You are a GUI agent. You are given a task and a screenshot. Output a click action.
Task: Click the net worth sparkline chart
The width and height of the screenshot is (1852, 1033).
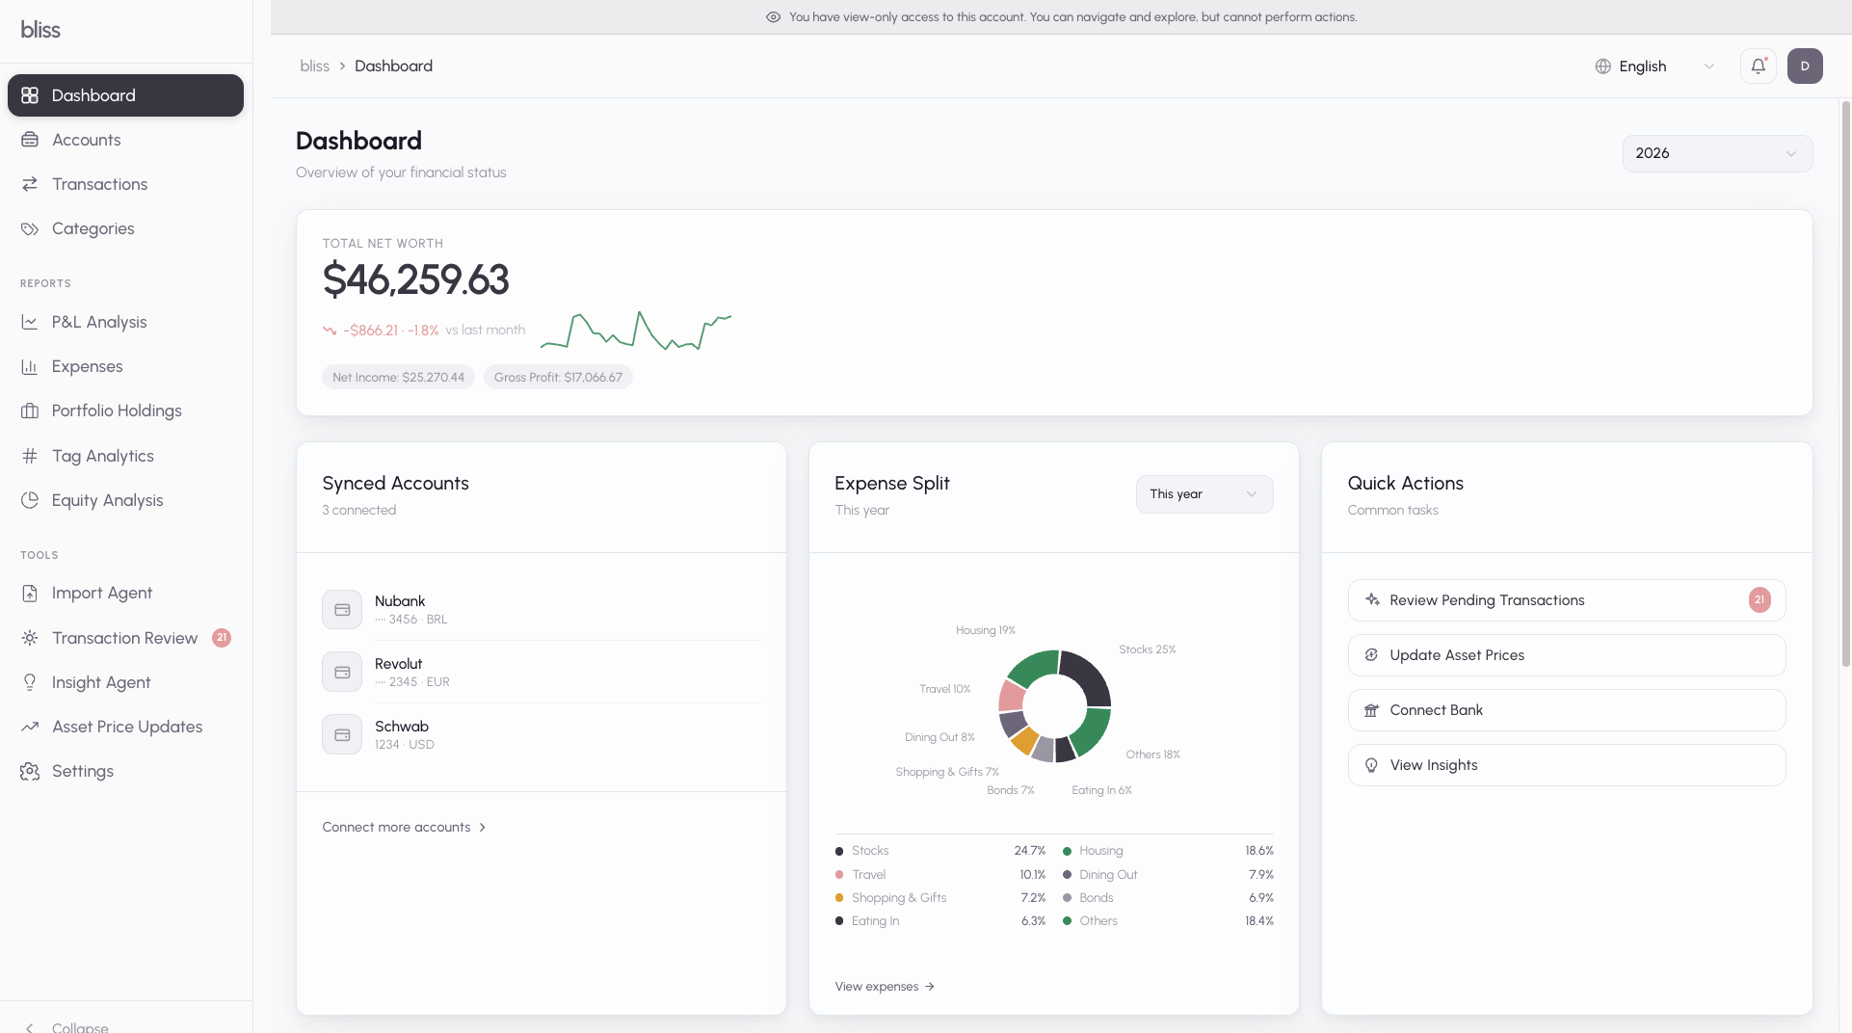point(636,331)
